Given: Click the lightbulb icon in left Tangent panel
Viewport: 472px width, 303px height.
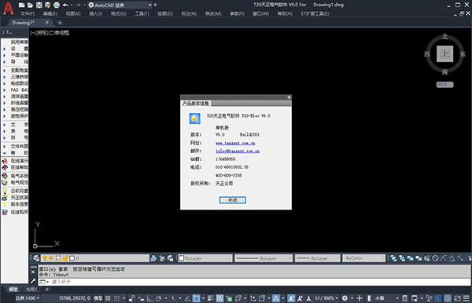Looking at the screenshot, I should 5,191.
